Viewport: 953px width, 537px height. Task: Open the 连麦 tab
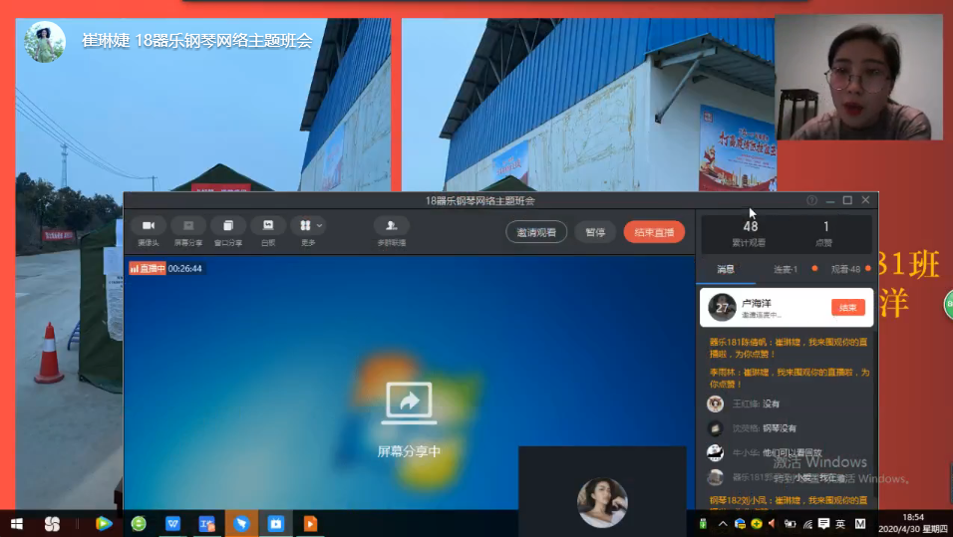pos(786,269)
